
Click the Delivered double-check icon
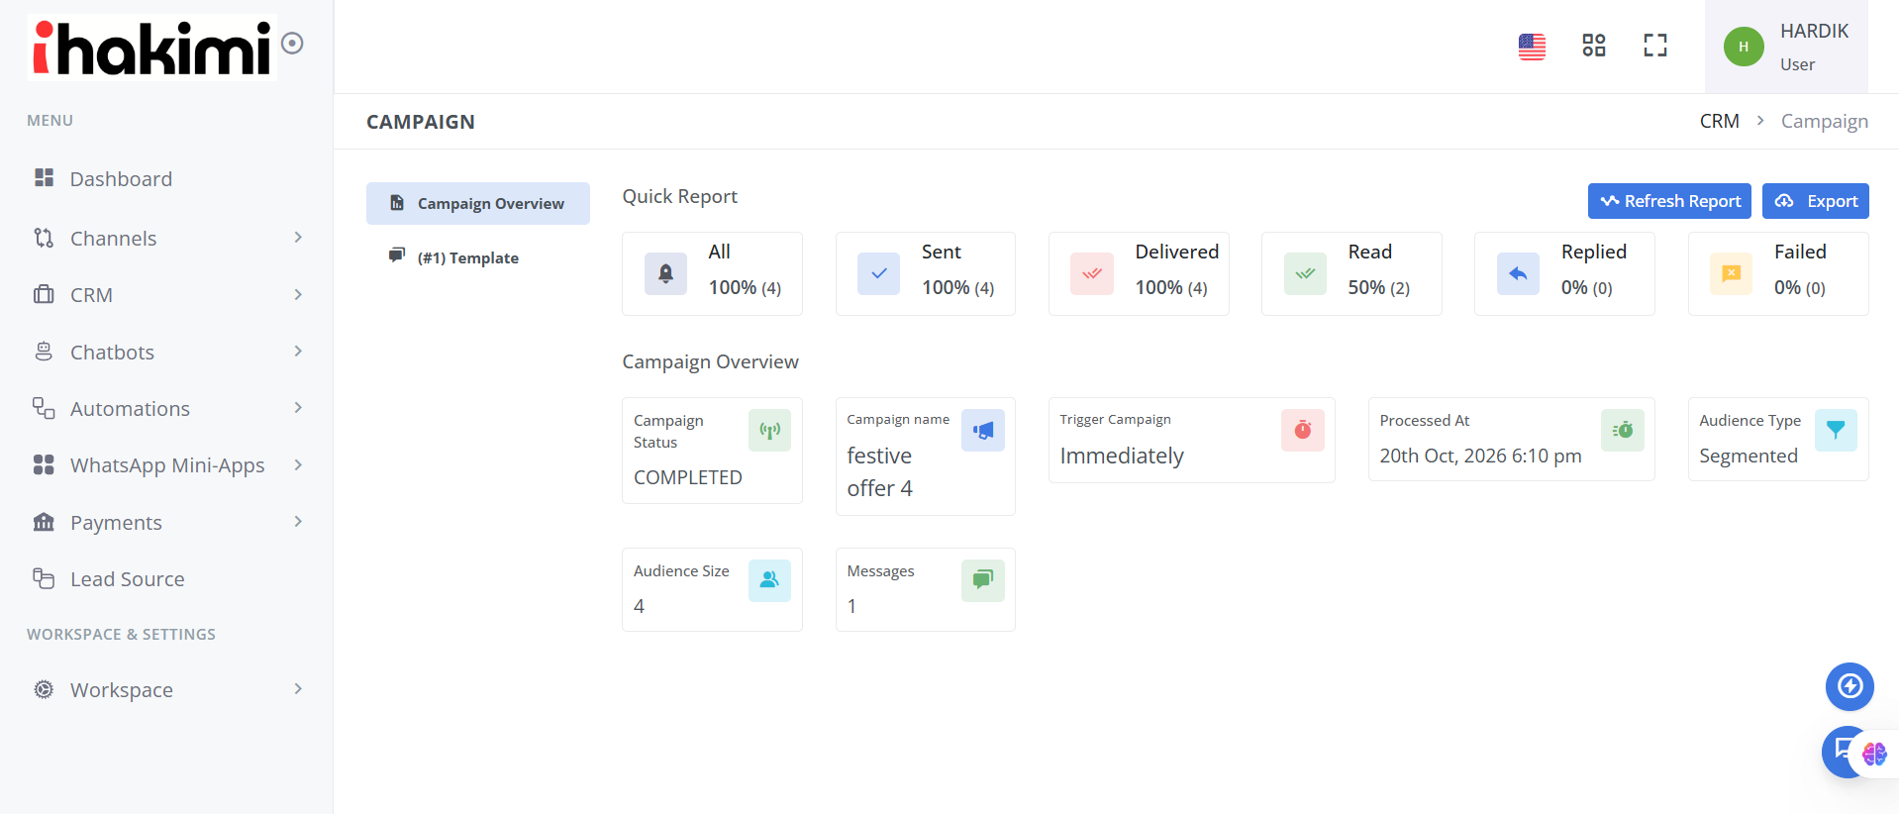tap(1092, 273)
